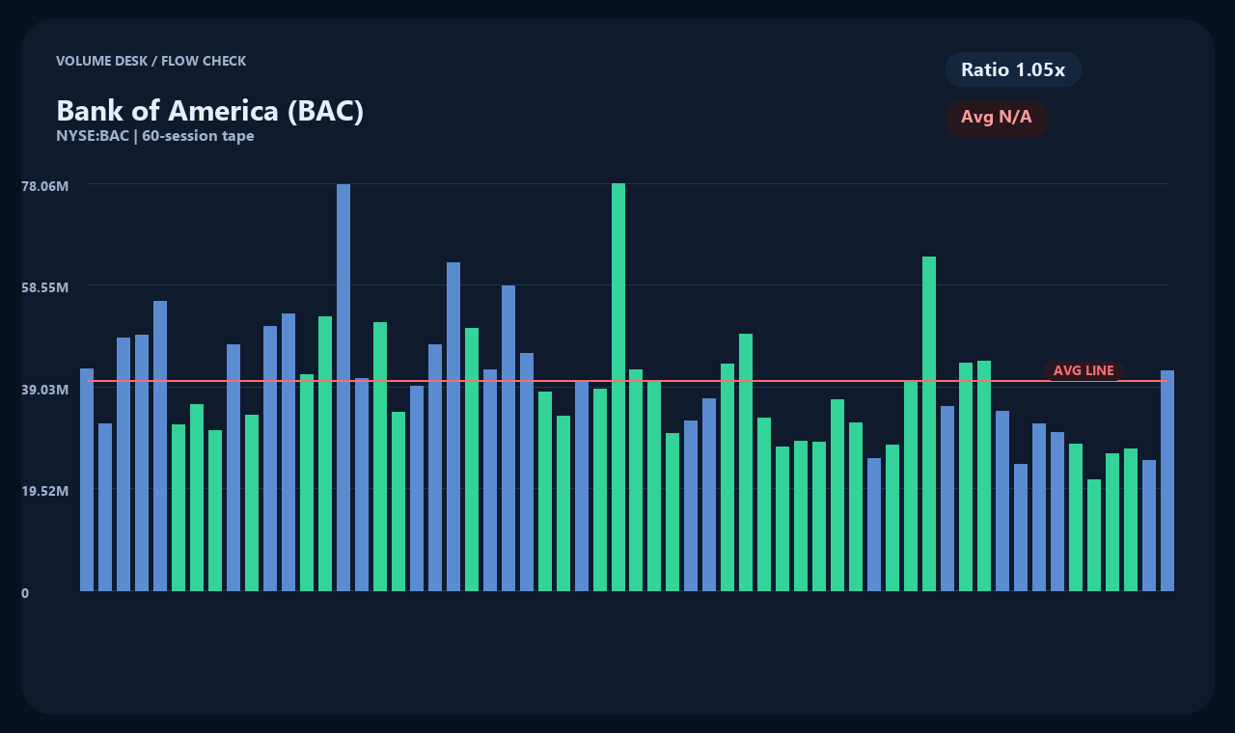Click the Avg N/A badge

click(997, 118)
